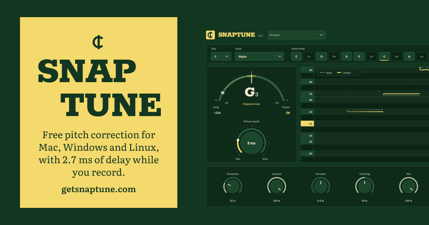
Task: Select the A3 piano roll key
Action: coord(307,112)
